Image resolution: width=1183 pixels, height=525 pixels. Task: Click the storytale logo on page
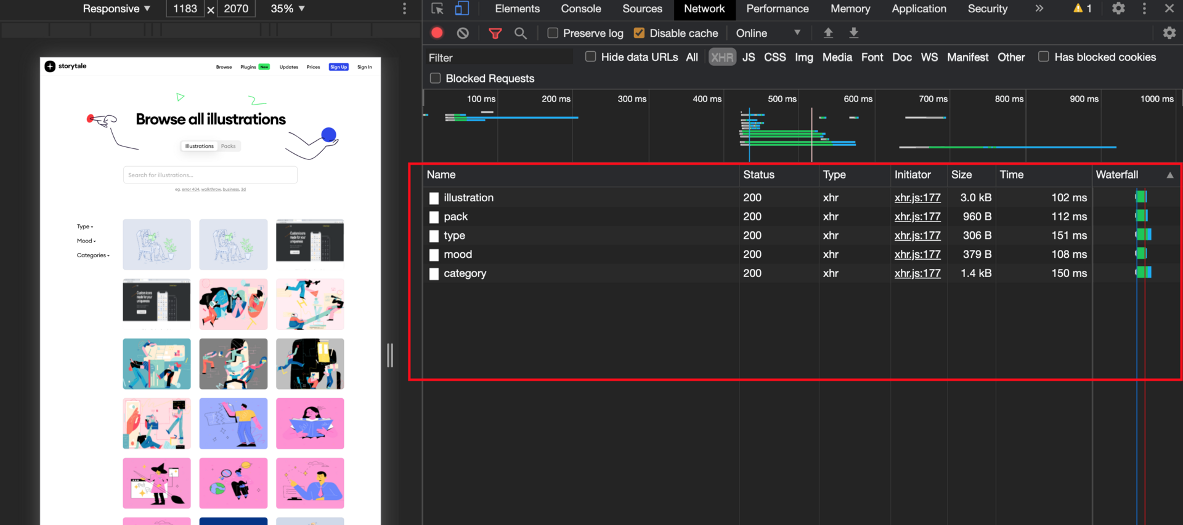[66, 66]
